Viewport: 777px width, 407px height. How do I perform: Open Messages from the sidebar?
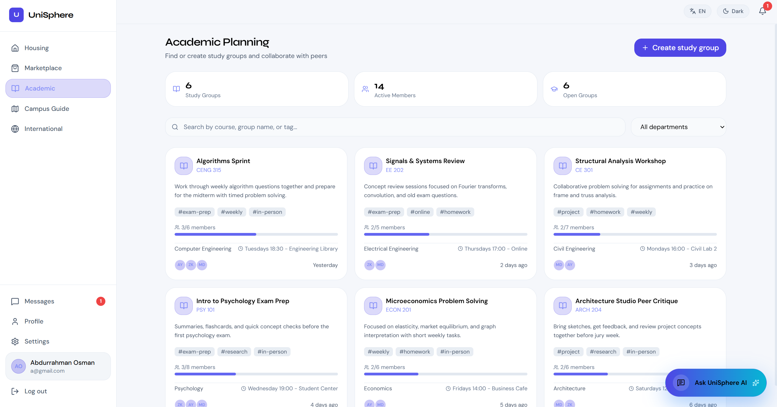click(39, 301)
